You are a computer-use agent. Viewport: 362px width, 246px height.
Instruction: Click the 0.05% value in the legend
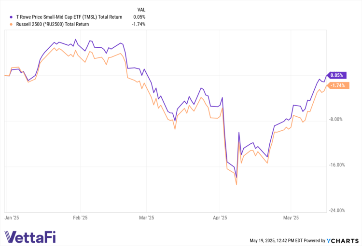pyautogui.click(x=139, y=17)
